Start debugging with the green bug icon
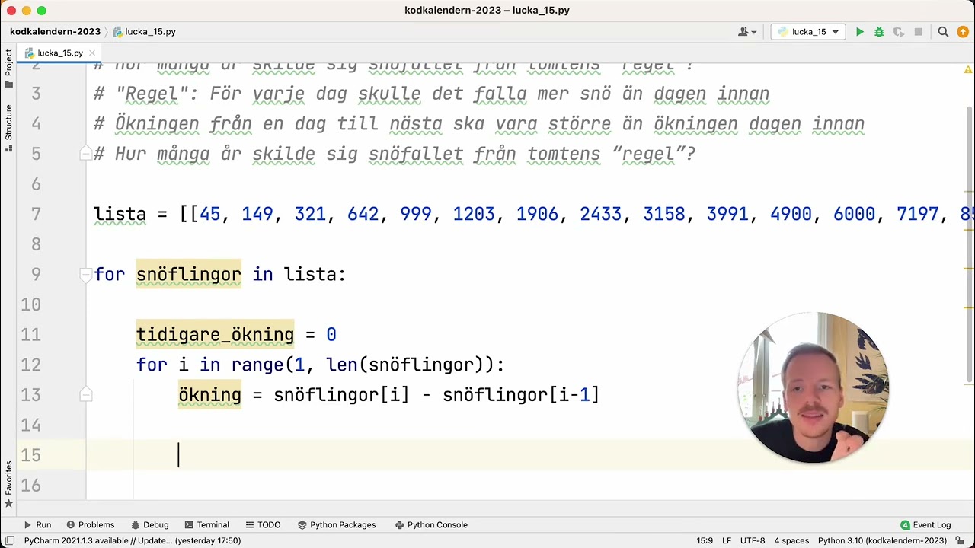Viewport: 975px width, 548px height. coord(879,32)
